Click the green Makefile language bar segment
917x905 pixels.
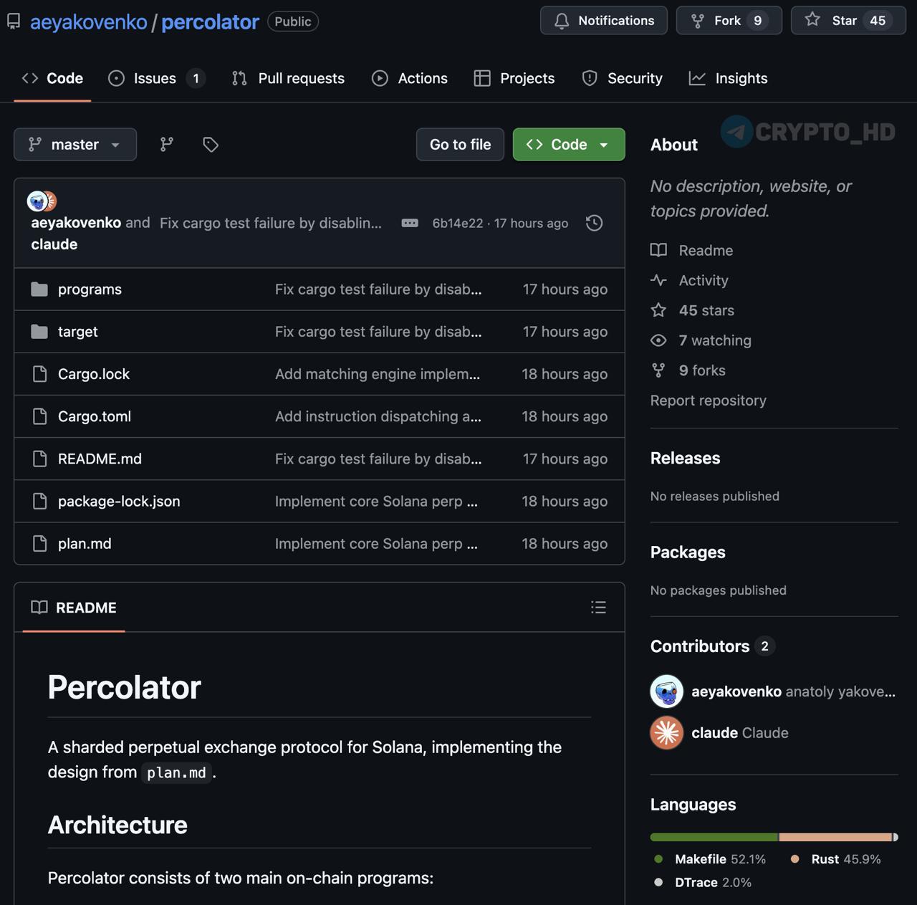714,837
